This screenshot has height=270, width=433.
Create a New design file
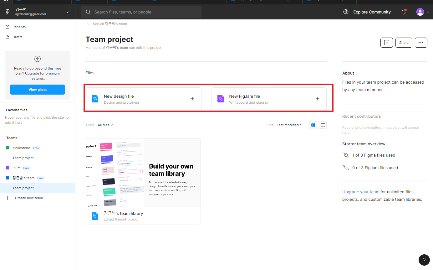coord(144,99)
